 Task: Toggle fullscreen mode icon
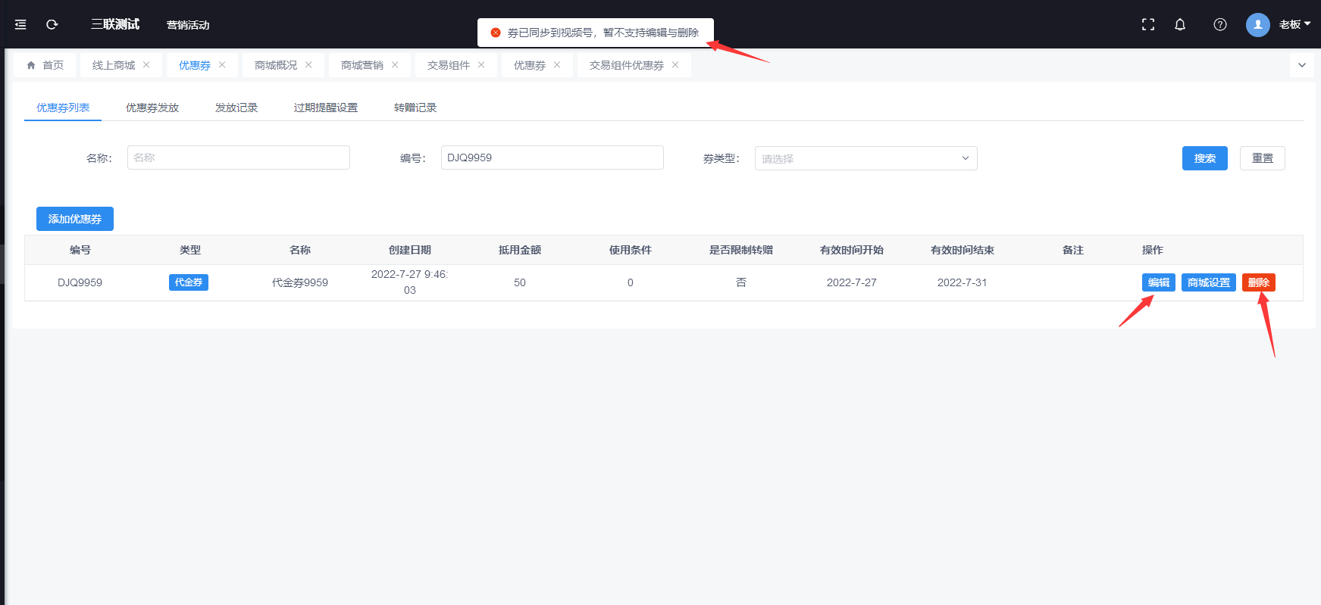coord(1148,24)
